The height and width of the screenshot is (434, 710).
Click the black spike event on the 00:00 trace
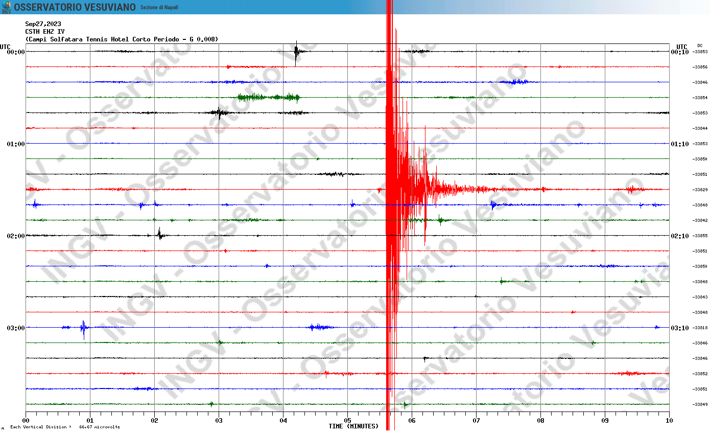tap(296, 52)
